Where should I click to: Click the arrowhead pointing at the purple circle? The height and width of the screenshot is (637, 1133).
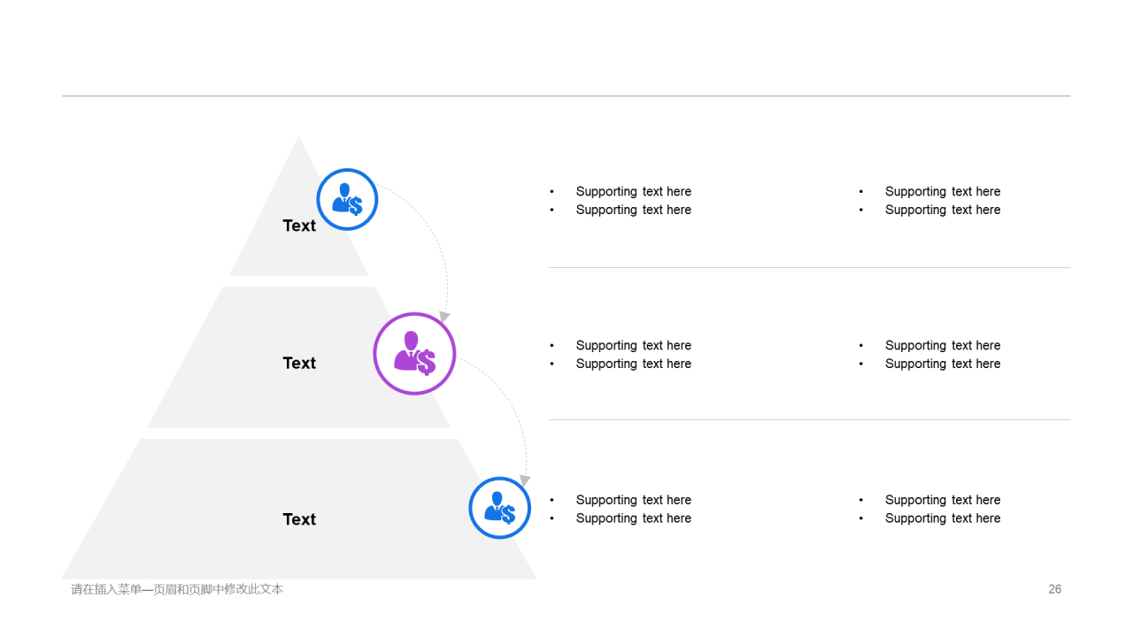[x=444, y=316]
